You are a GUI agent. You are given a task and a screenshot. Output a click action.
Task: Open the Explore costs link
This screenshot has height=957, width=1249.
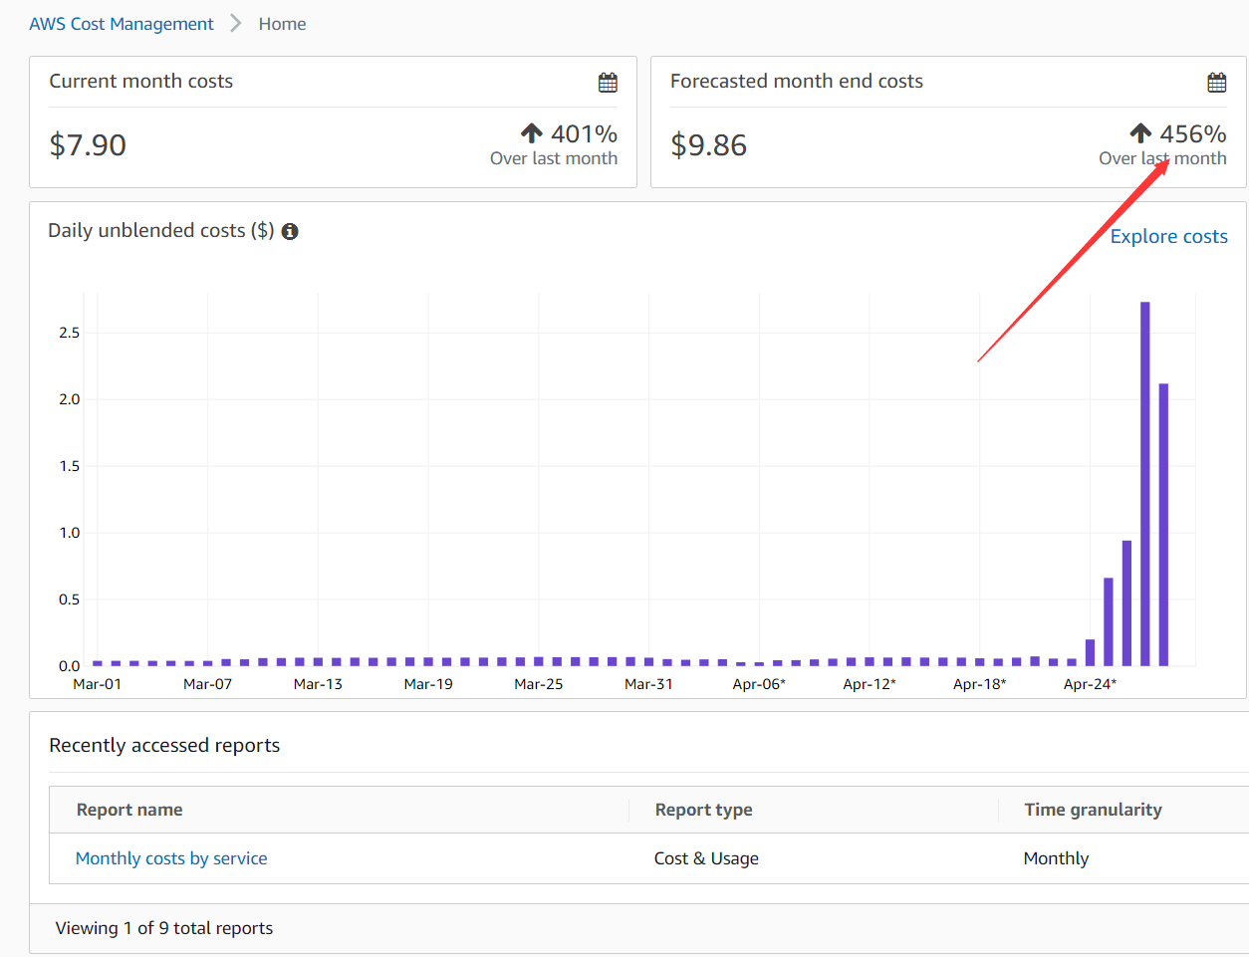pos(1169,236)
